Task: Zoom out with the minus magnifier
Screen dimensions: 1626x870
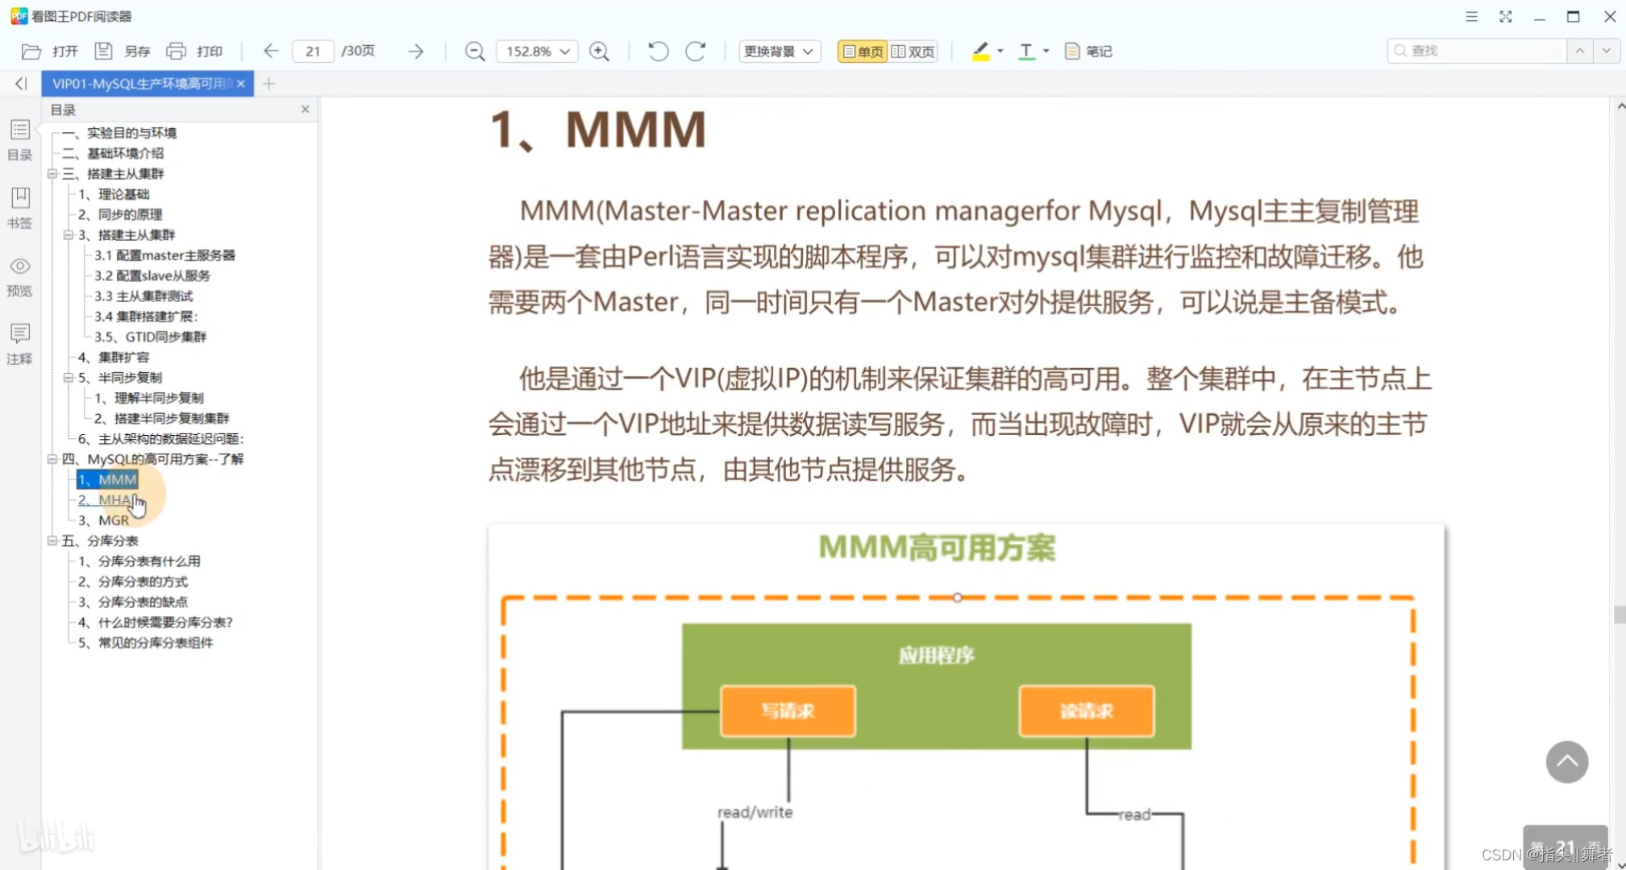Action: point(475,52)
